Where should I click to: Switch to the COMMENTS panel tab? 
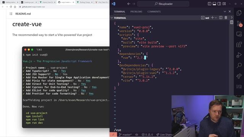pos(154,12)
